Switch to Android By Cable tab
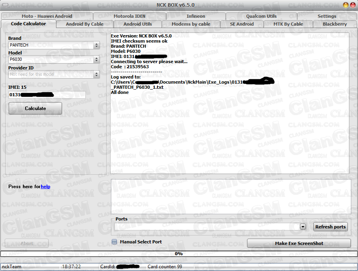This screenshot has width=358, height=271. 85,24
